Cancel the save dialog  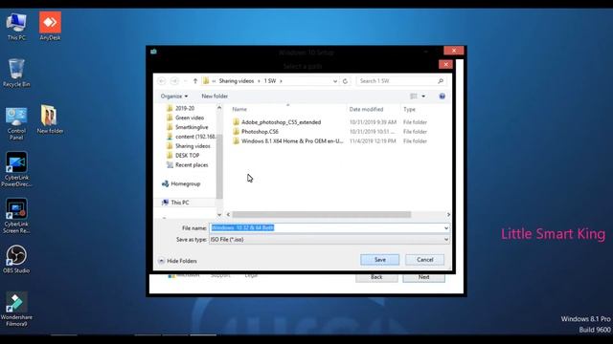click(x=424, y=260)
